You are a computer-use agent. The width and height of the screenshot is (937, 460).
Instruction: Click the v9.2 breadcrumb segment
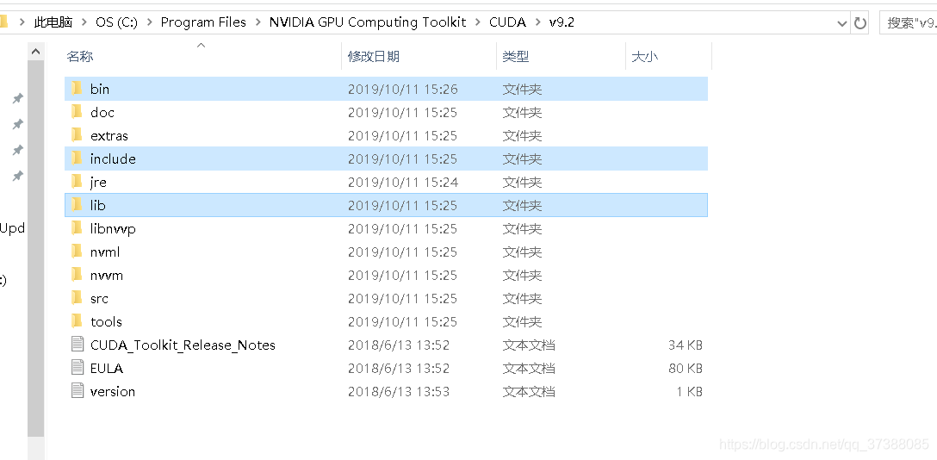coord(562,22)
